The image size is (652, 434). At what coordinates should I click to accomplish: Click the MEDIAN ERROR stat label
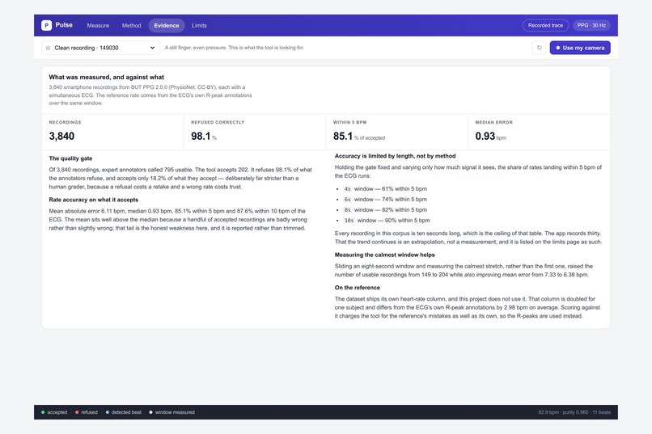[494, 123]
